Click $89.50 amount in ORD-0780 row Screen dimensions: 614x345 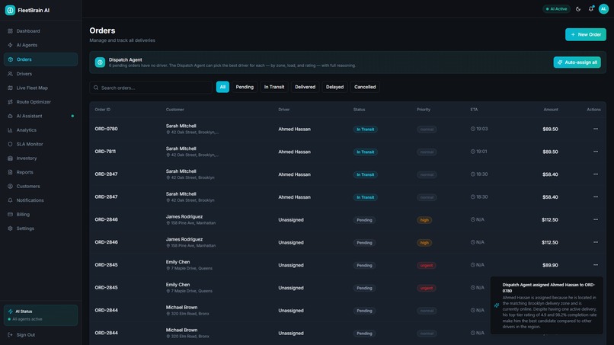coord(550,129)
